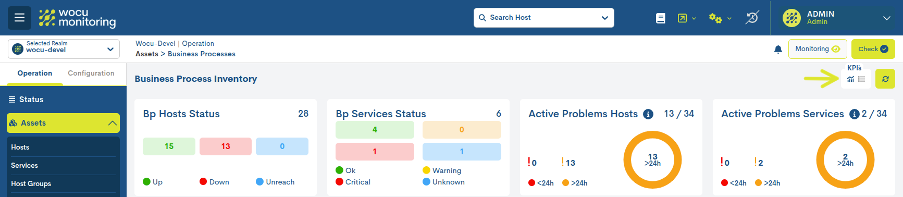
Task: Click the disabled auto-refresh clock icon
Action: pos(752,18)
